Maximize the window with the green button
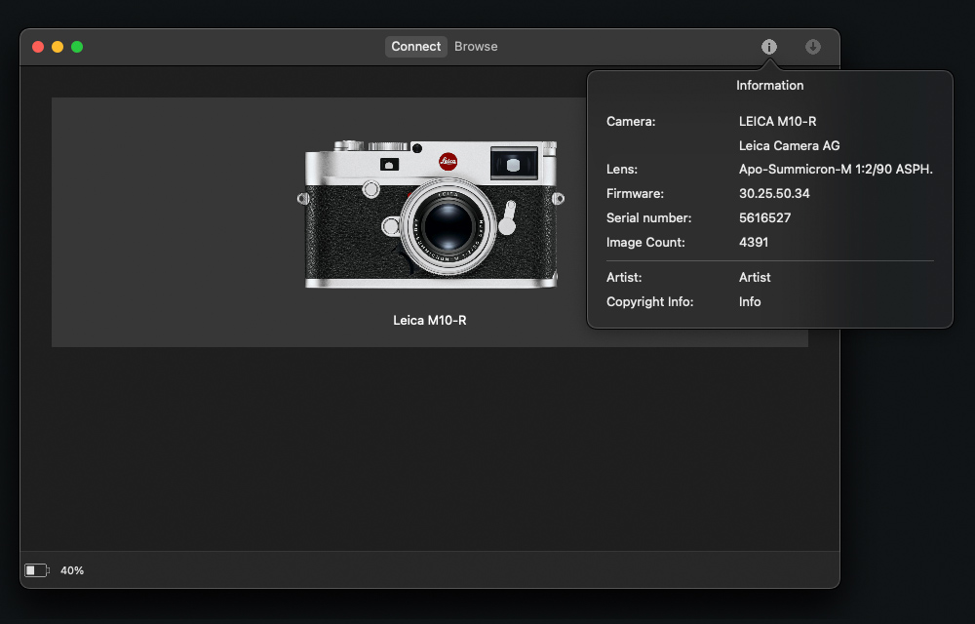The width and height of the screenshot is (975, 624). [x=77, y=47]
